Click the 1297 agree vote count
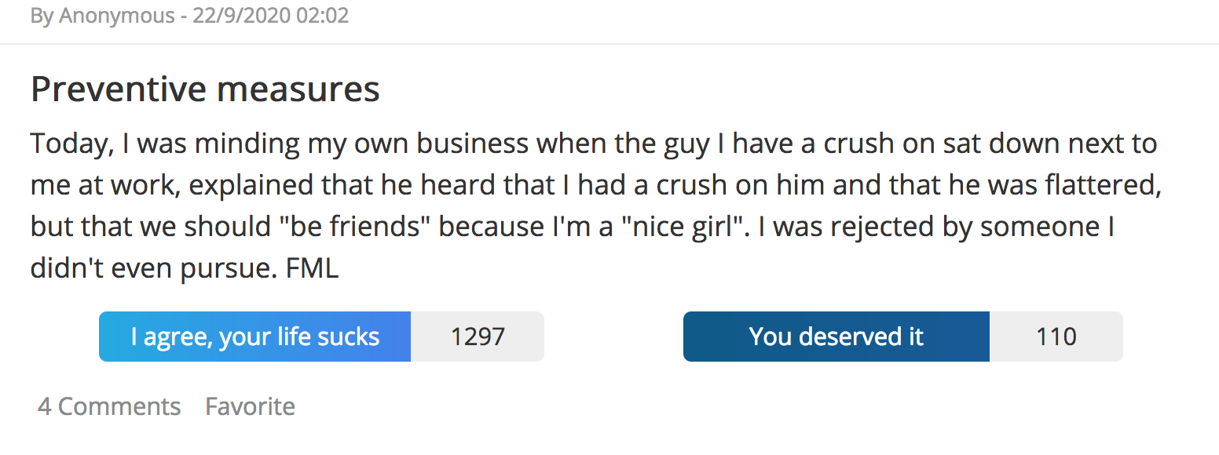 point(478,337)
